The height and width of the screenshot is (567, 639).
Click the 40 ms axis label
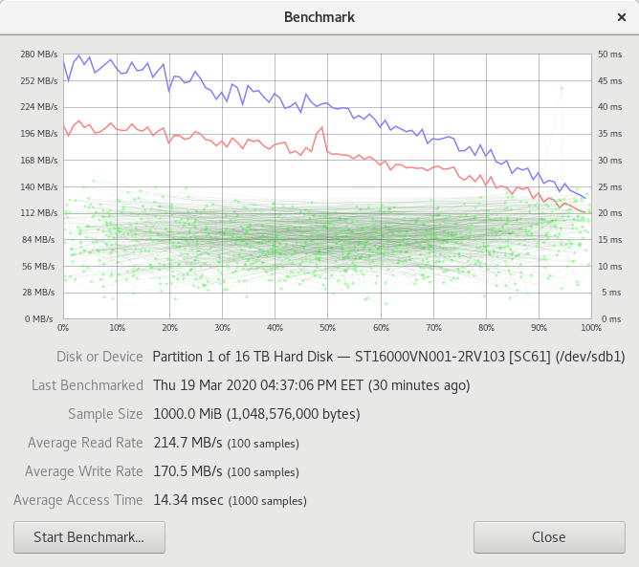click(x=609, y=107)
